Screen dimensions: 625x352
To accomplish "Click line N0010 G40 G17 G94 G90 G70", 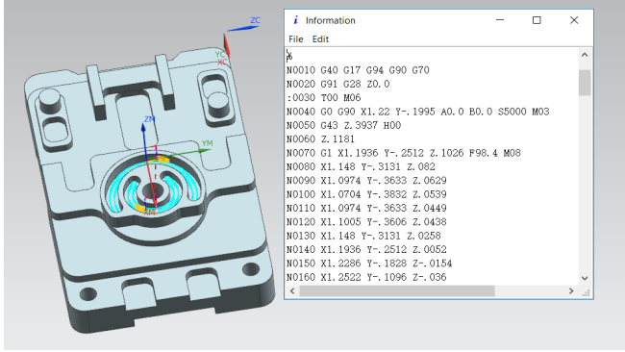I will [x=358, y=70].
